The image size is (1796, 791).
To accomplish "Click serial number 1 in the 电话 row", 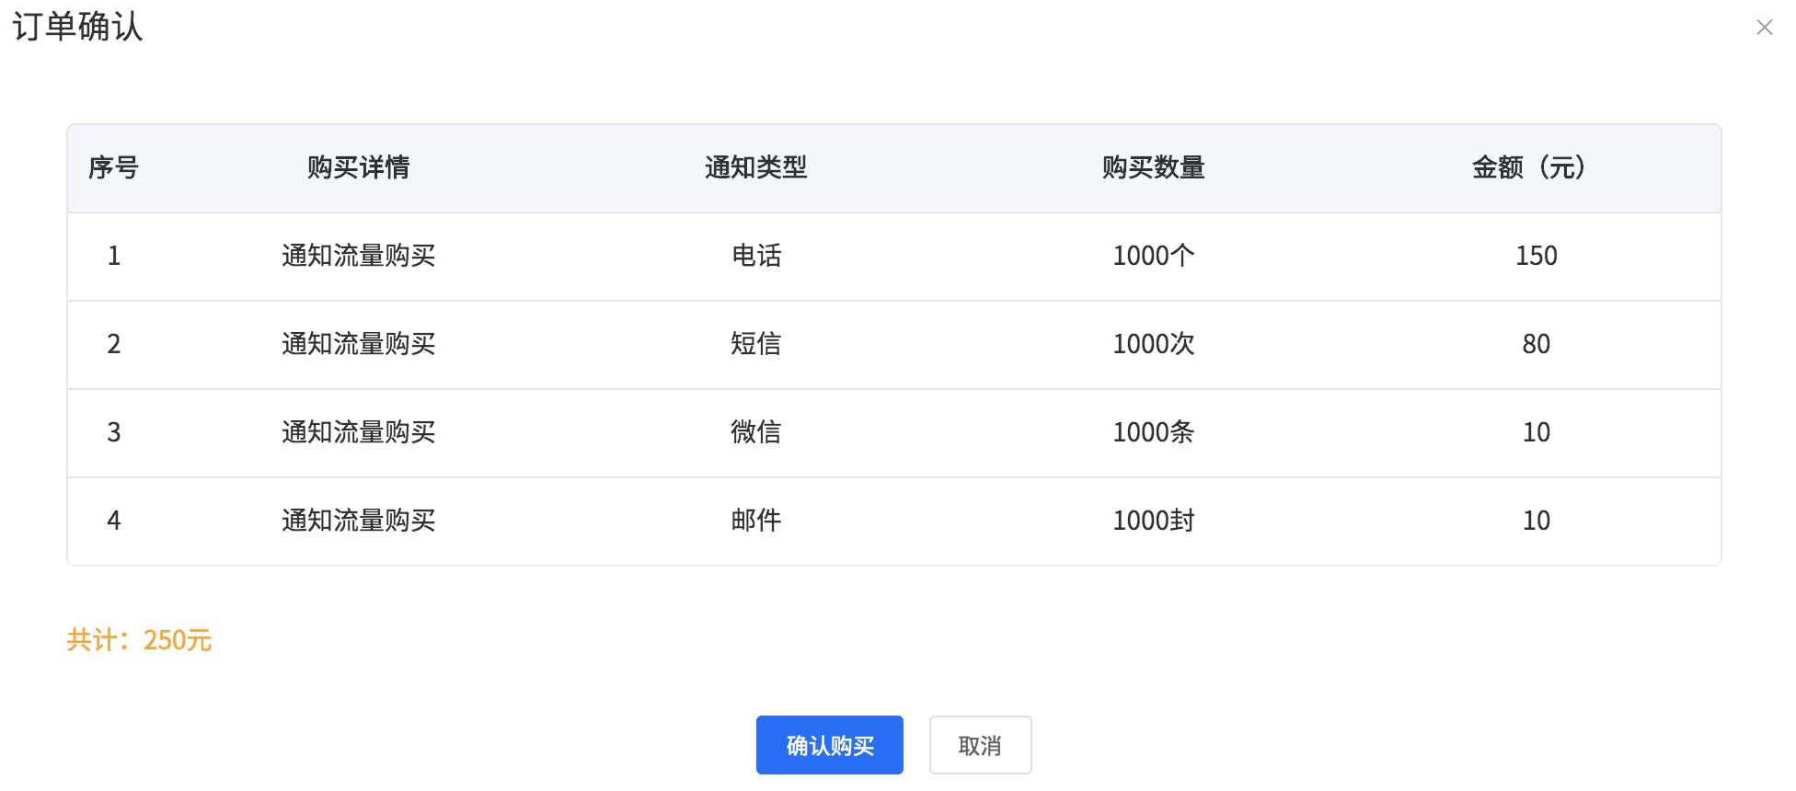I will click(x=113, y=256).
